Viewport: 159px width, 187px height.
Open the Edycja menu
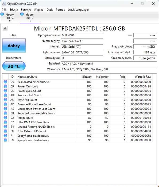tap(14, 10)
